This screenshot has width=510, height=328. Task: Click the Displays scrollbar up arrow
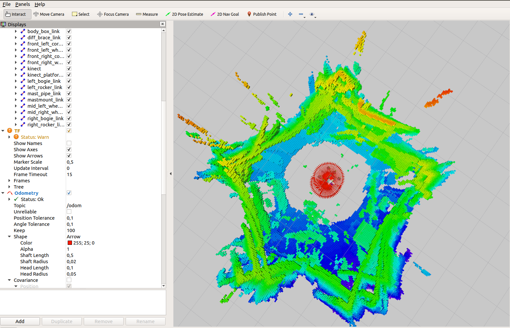[x=164, y=30]
